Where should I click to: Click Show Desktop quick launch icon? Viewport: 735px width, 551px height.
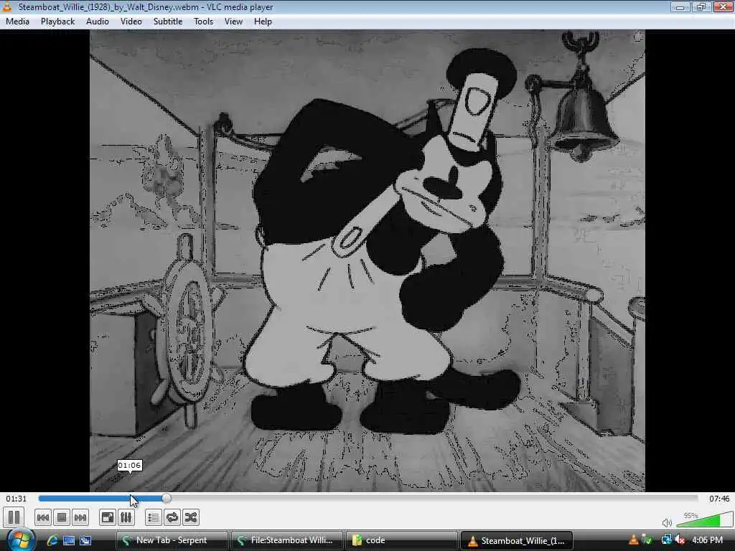(69, 540)
